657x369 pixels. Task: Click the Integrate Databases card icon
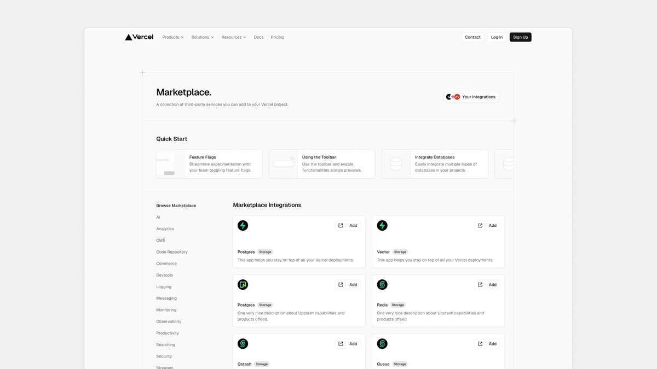396,163
